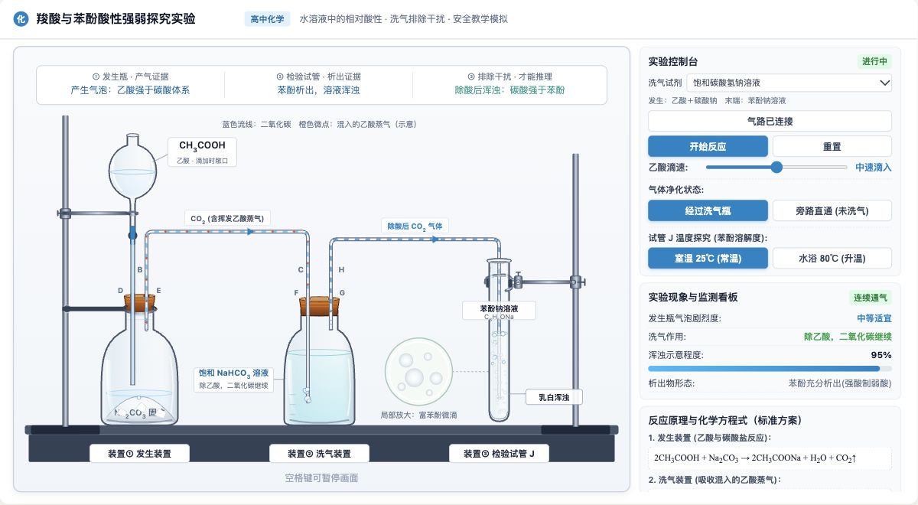Click the 实验现象与监测看板 heading

point(692,298)
